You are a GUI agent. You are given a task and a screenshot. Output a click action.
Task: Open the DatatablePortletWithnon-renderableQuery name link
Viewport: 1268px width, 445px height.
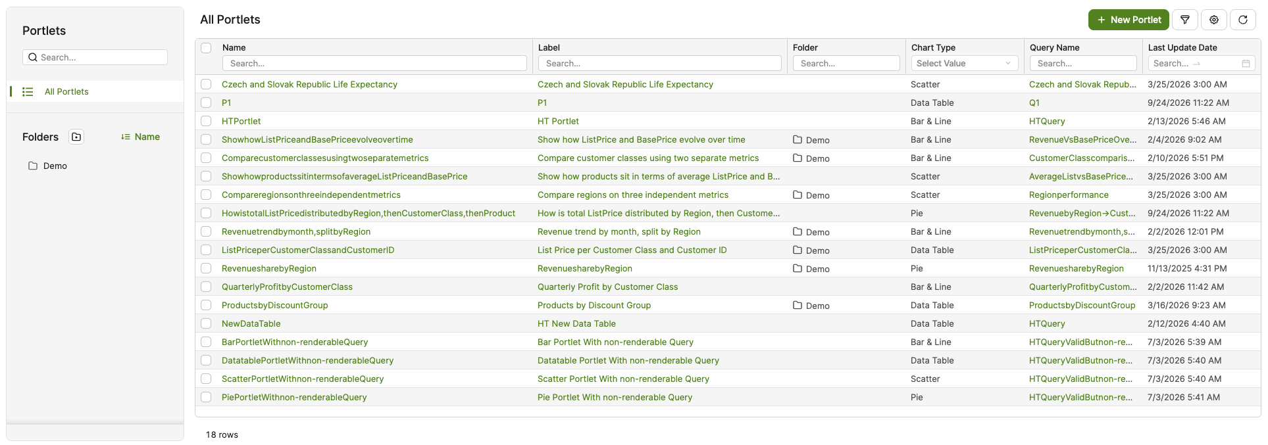[307, 360]
